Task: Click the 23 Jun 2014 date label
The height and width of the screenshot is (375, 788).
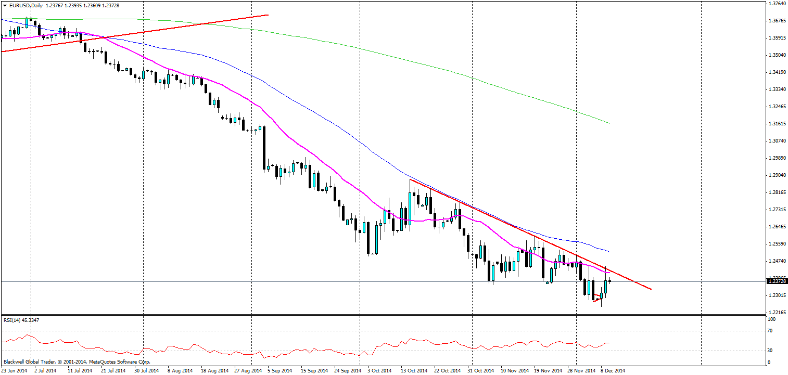Action: pos(15,371)
